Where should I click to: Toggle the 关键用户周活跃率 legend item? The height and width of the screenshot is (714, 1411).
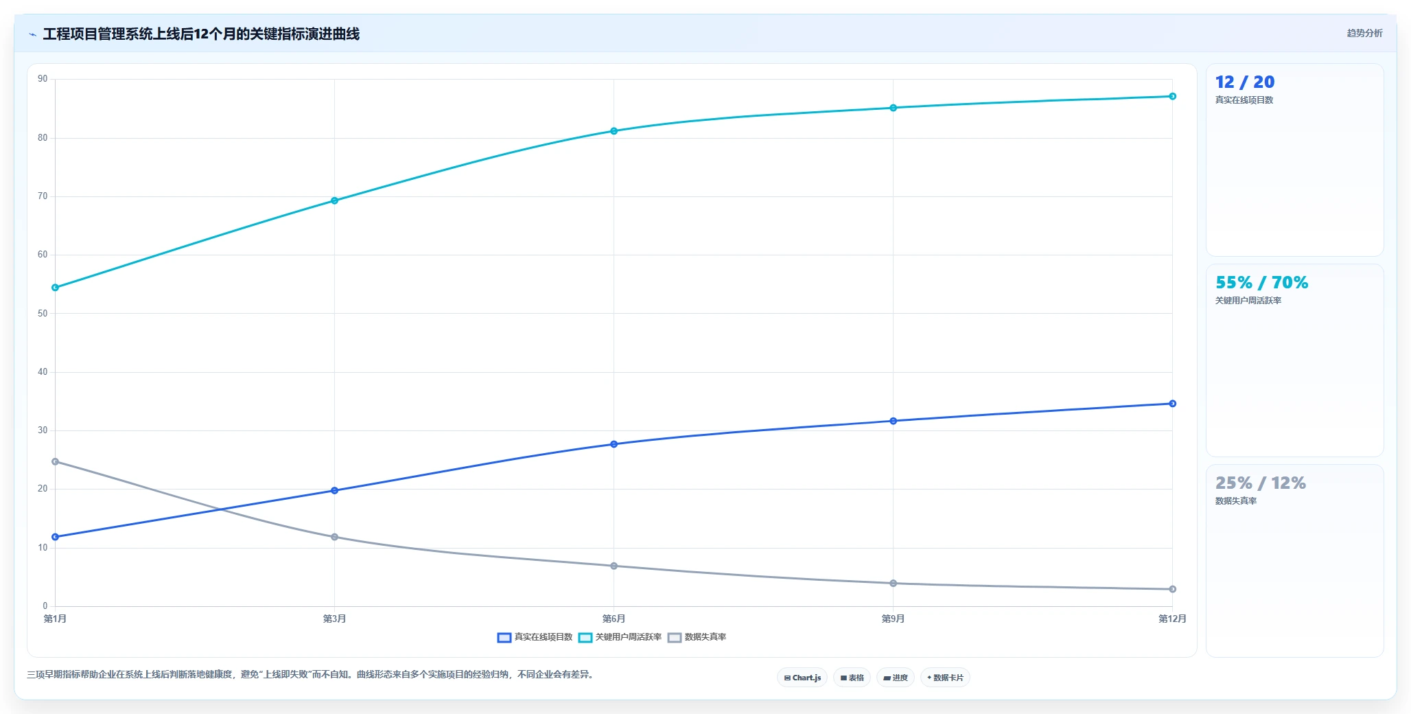click(x=620, y=637)
